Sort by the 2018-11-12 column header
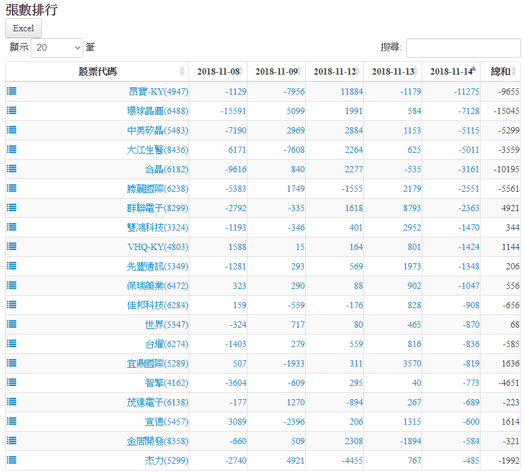Viewport: 525px width, 473px height. click(x=335, y=71)
